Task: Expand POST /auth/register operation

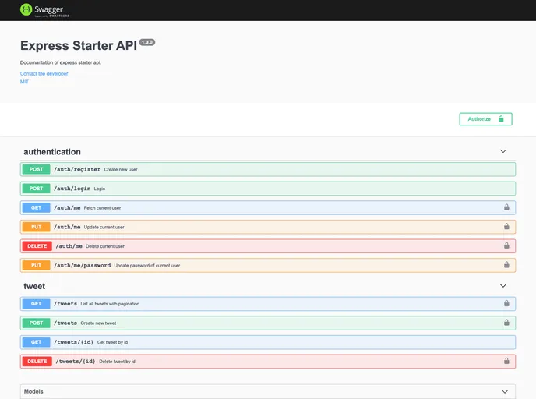Action: (x=268, y=169)
